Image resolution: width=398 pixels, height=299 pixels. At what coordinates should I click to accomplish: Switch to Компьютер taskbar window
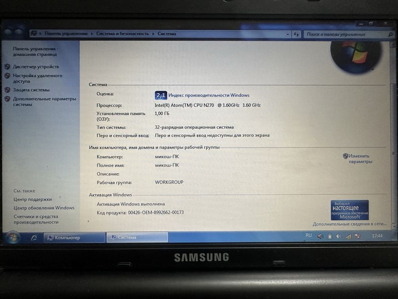(74, 238)
